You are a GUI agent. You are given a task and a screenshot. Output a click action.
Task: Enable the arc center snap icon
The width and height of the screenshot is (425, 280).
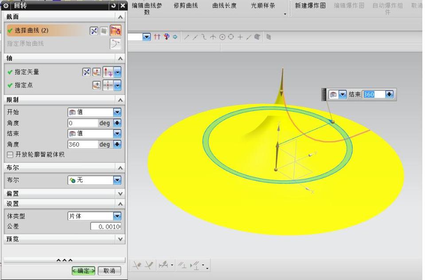click(222, 37)
